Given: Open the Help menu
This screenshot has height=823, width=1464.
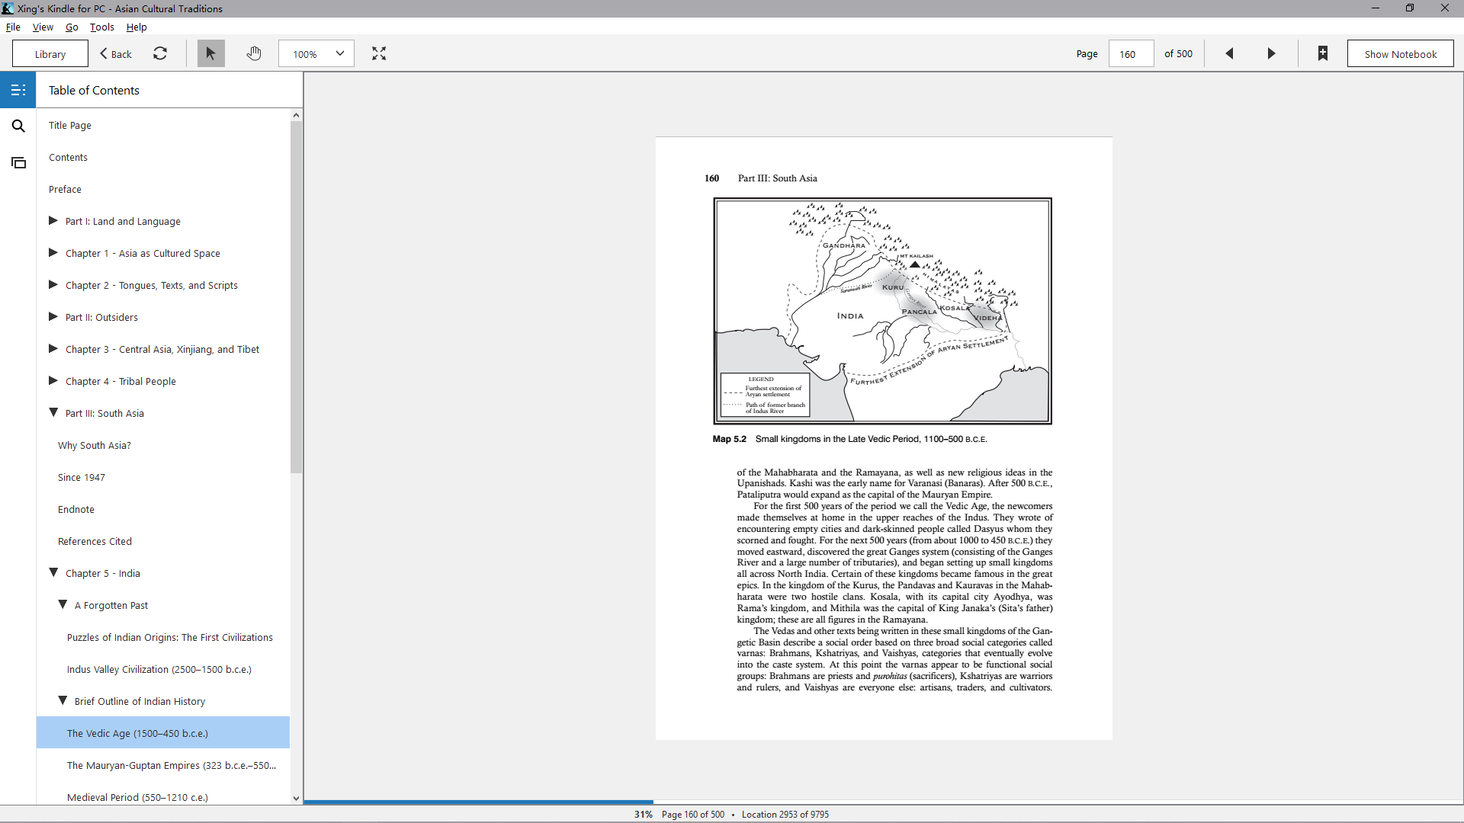Looking at the screenshot, I should [x=136, y=27].
